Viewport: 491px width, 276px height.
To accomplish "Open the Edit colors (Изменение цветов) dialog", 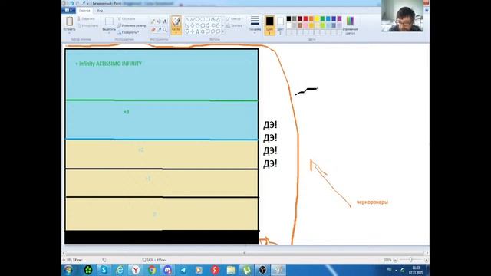I will click(350, 25).
